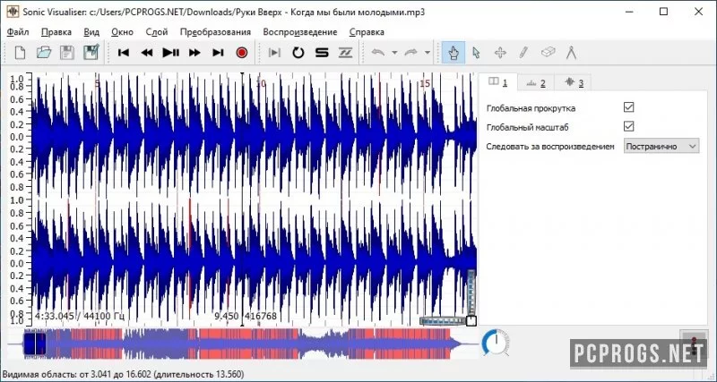Open the Вид menu
Viewport: 717px width, 382px height.
tap(91, 32)
